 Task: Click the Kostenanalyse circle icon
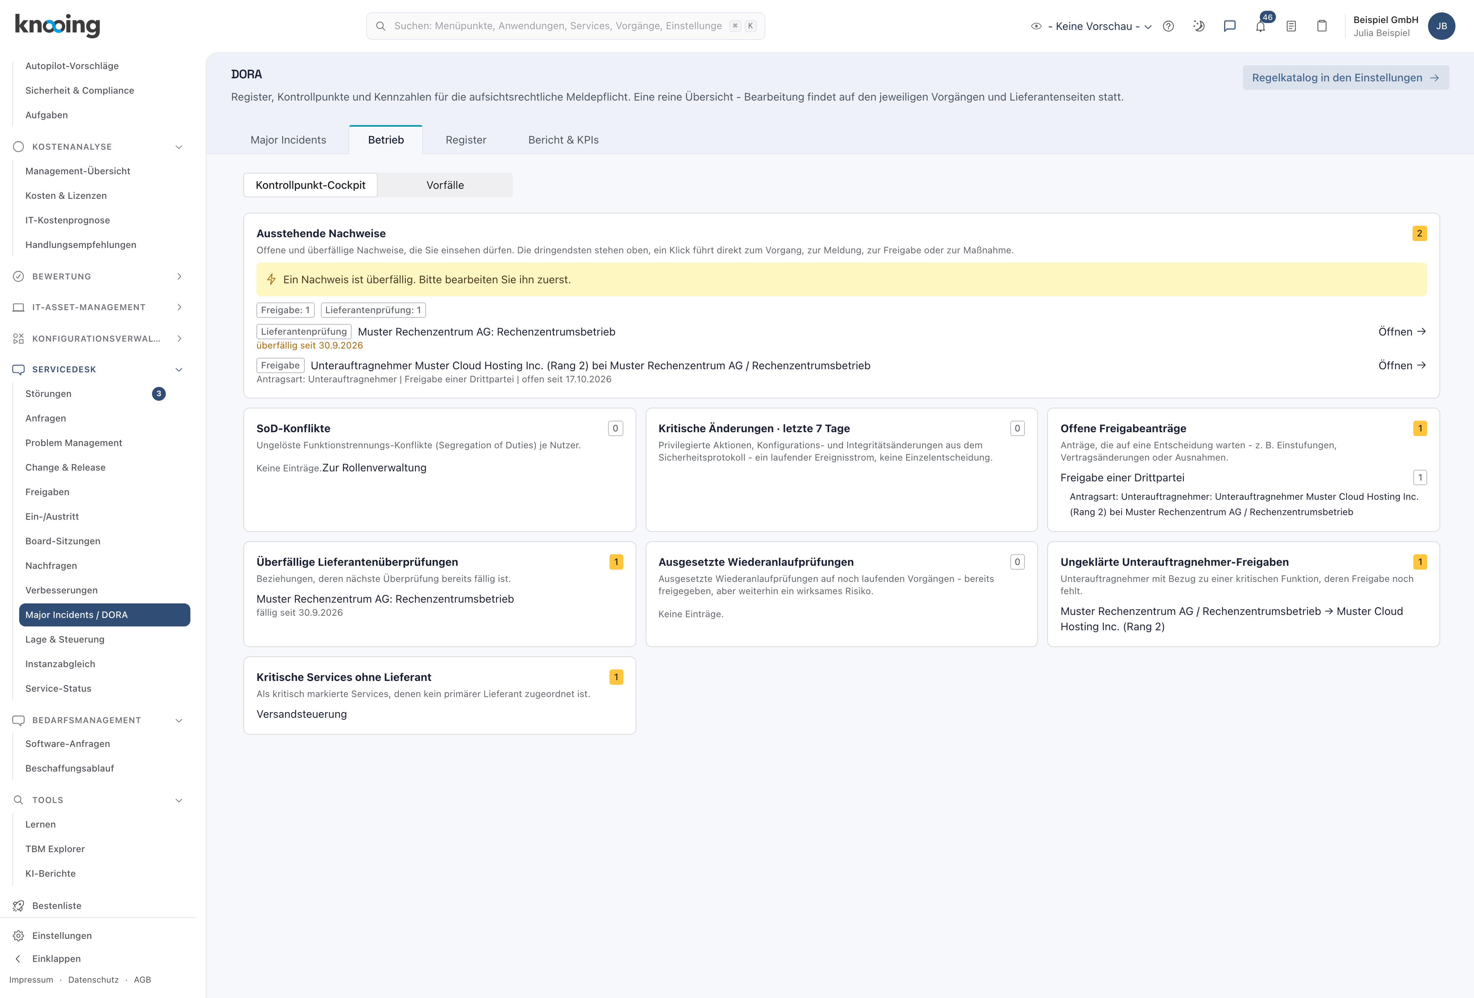[18, 147]
